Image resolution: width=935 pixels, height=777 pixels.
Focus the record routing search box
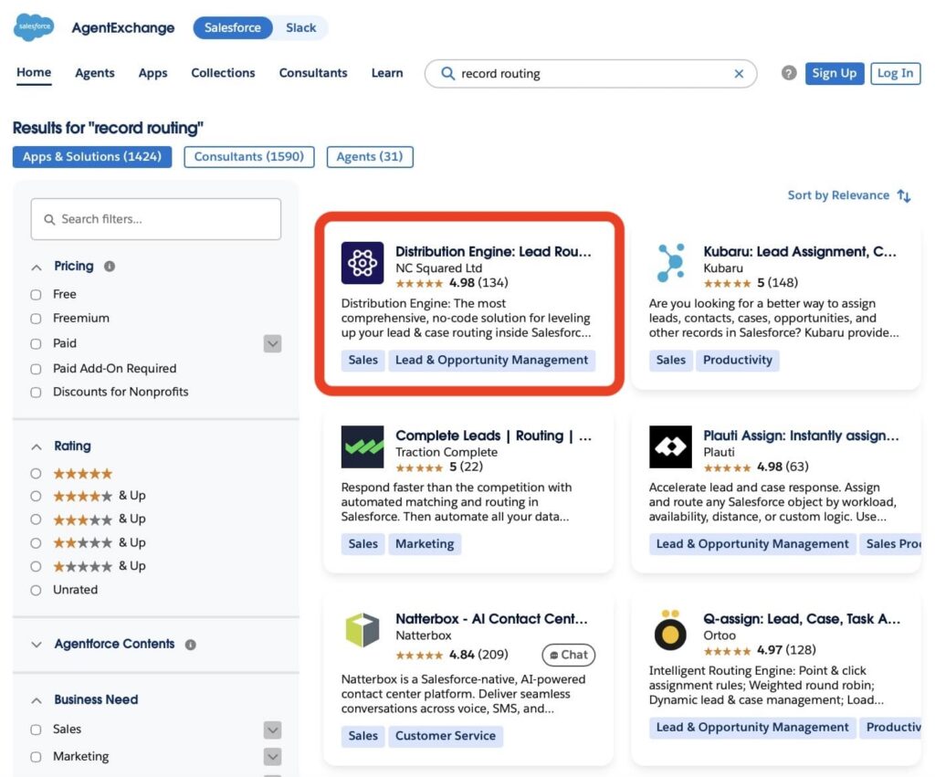click(x=591, y=73)
